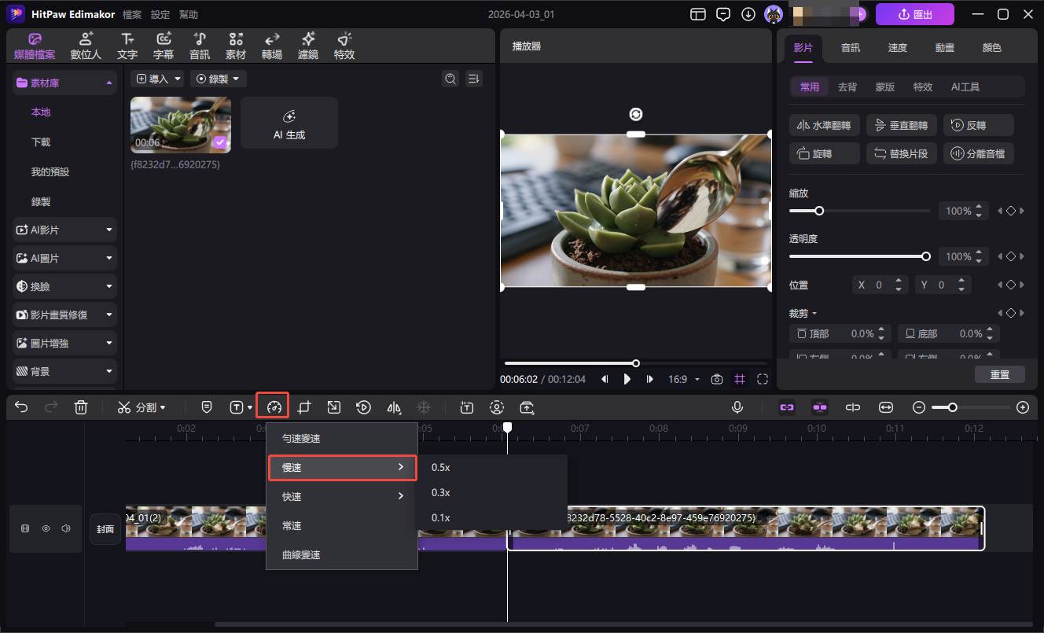This screenshot has height=633, width=1044.
Task: Click the search icon in media library
Action: tap(450, 79)
